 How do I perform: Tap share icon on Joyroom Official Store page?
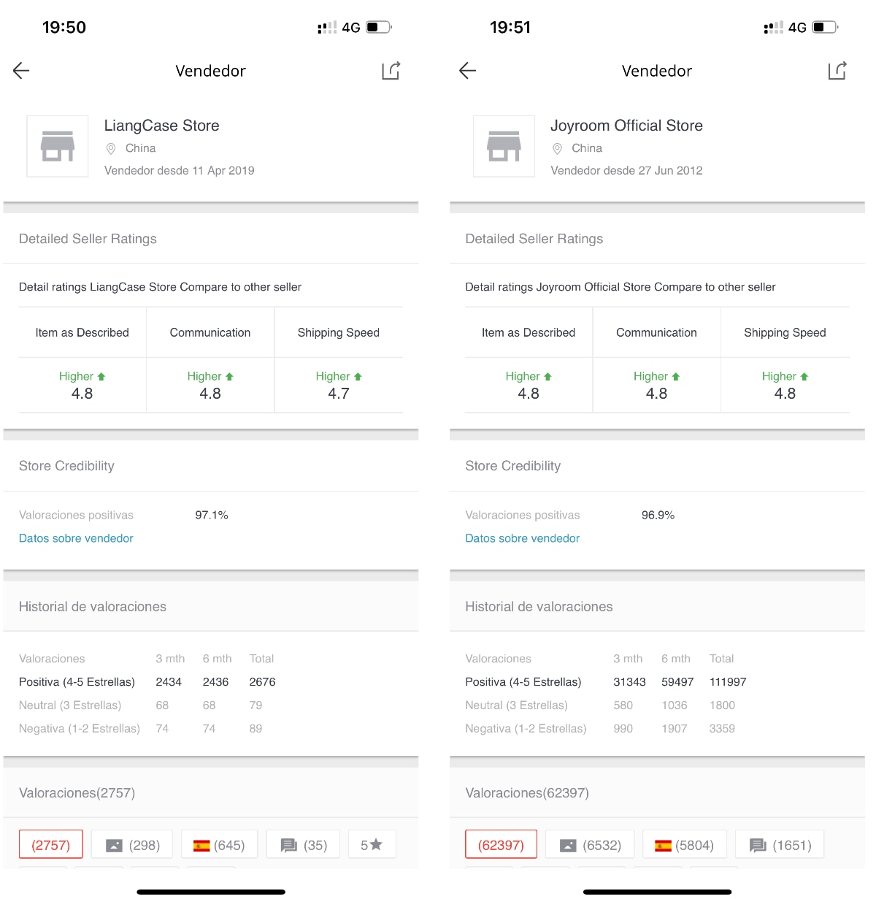coord(837,71)
